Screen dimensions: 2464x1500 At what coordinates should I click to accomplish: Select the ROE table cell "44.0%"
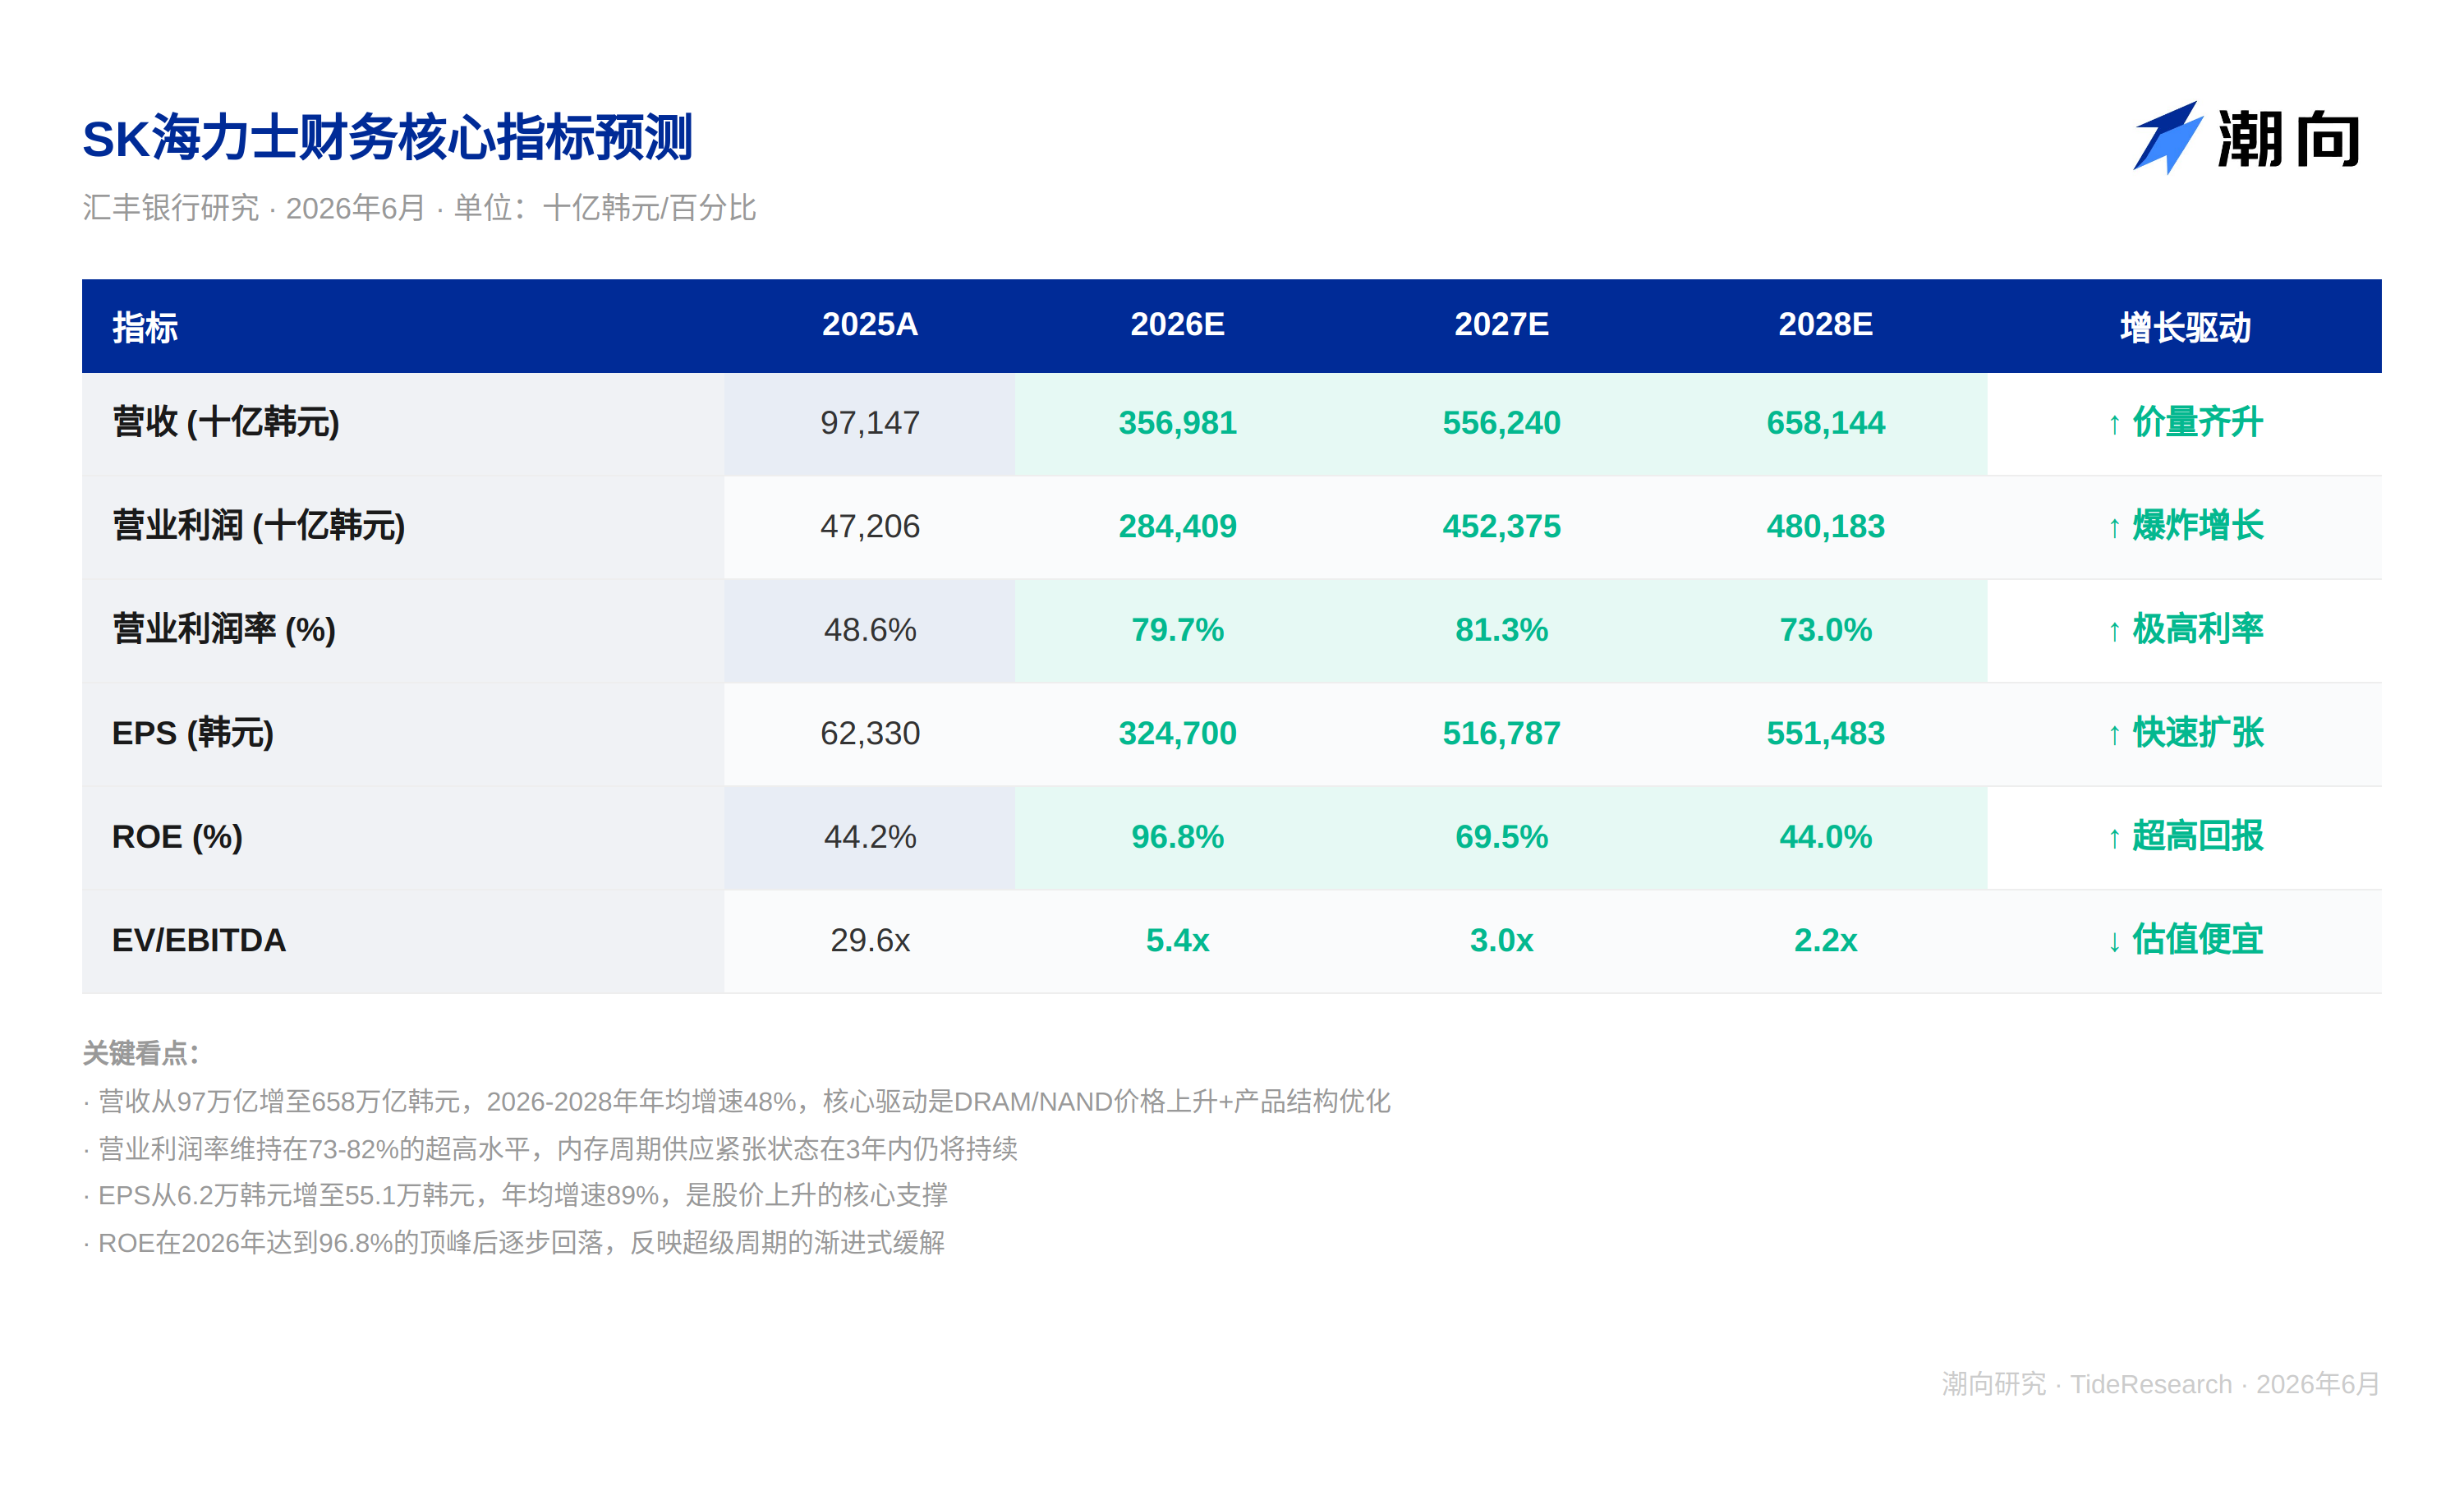[1825, 837]
